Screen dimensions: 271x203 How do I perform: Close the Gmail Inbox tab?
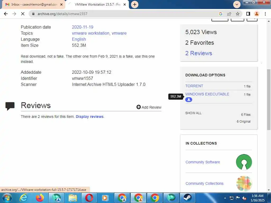pyautogui.click(x=61, y=4)
